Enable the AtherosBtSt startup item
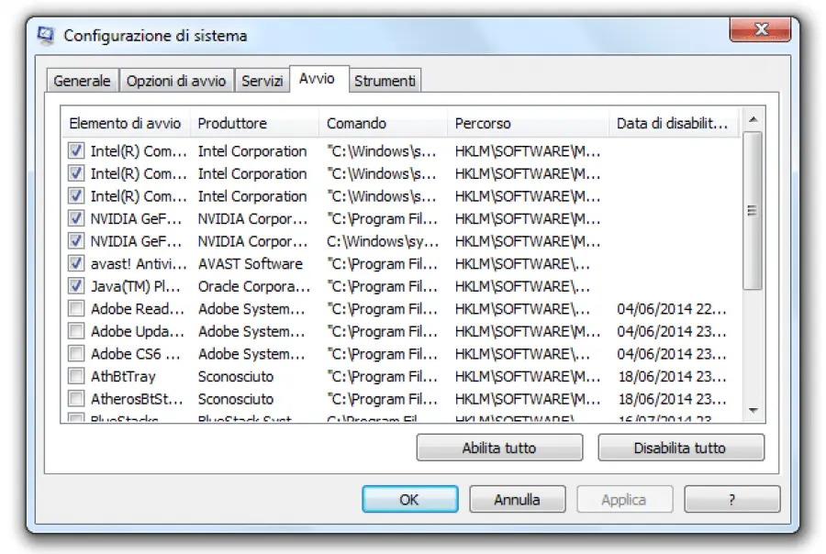 (x=77, y=399)
